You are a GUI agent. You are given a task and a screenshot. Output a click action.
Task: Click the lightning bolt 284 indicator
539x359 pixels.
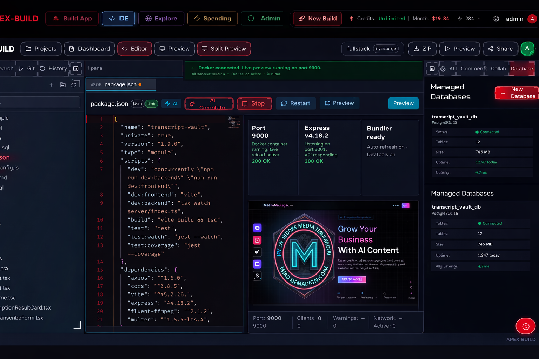click(x=465, y=19)
